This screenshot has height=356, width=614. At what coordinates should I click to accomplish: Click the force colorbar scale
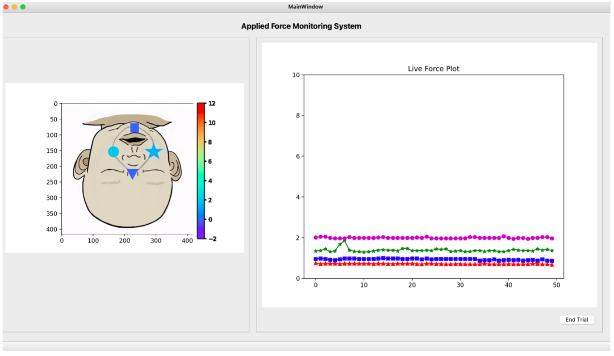click(x=201, y=171)
